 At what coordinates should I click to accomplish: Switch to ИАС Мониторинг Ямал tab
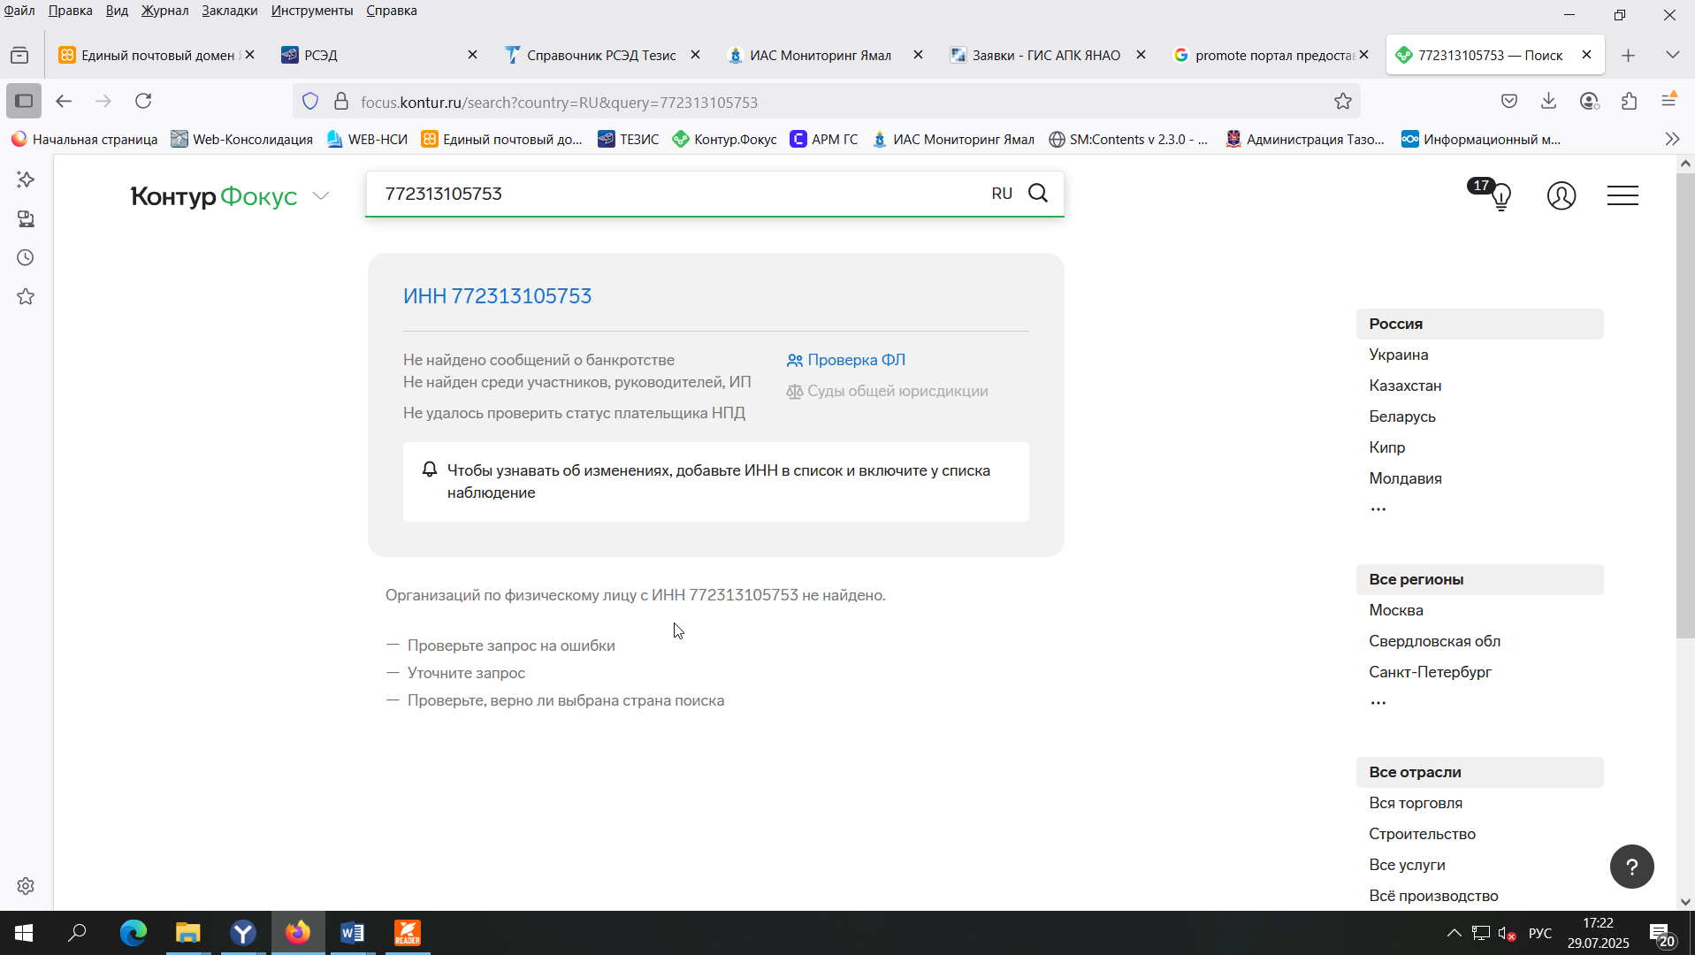[826, 55]
